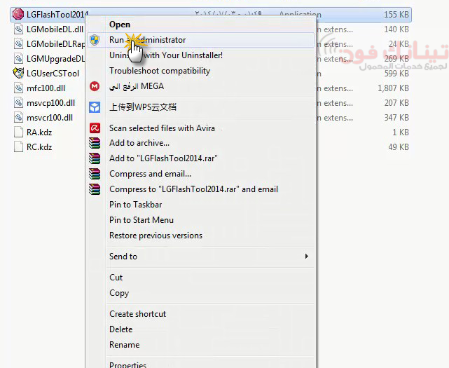This screenshot has height=368, width=449.
Task: Select the mfc100.dll file icon
Action: point(19,88)
